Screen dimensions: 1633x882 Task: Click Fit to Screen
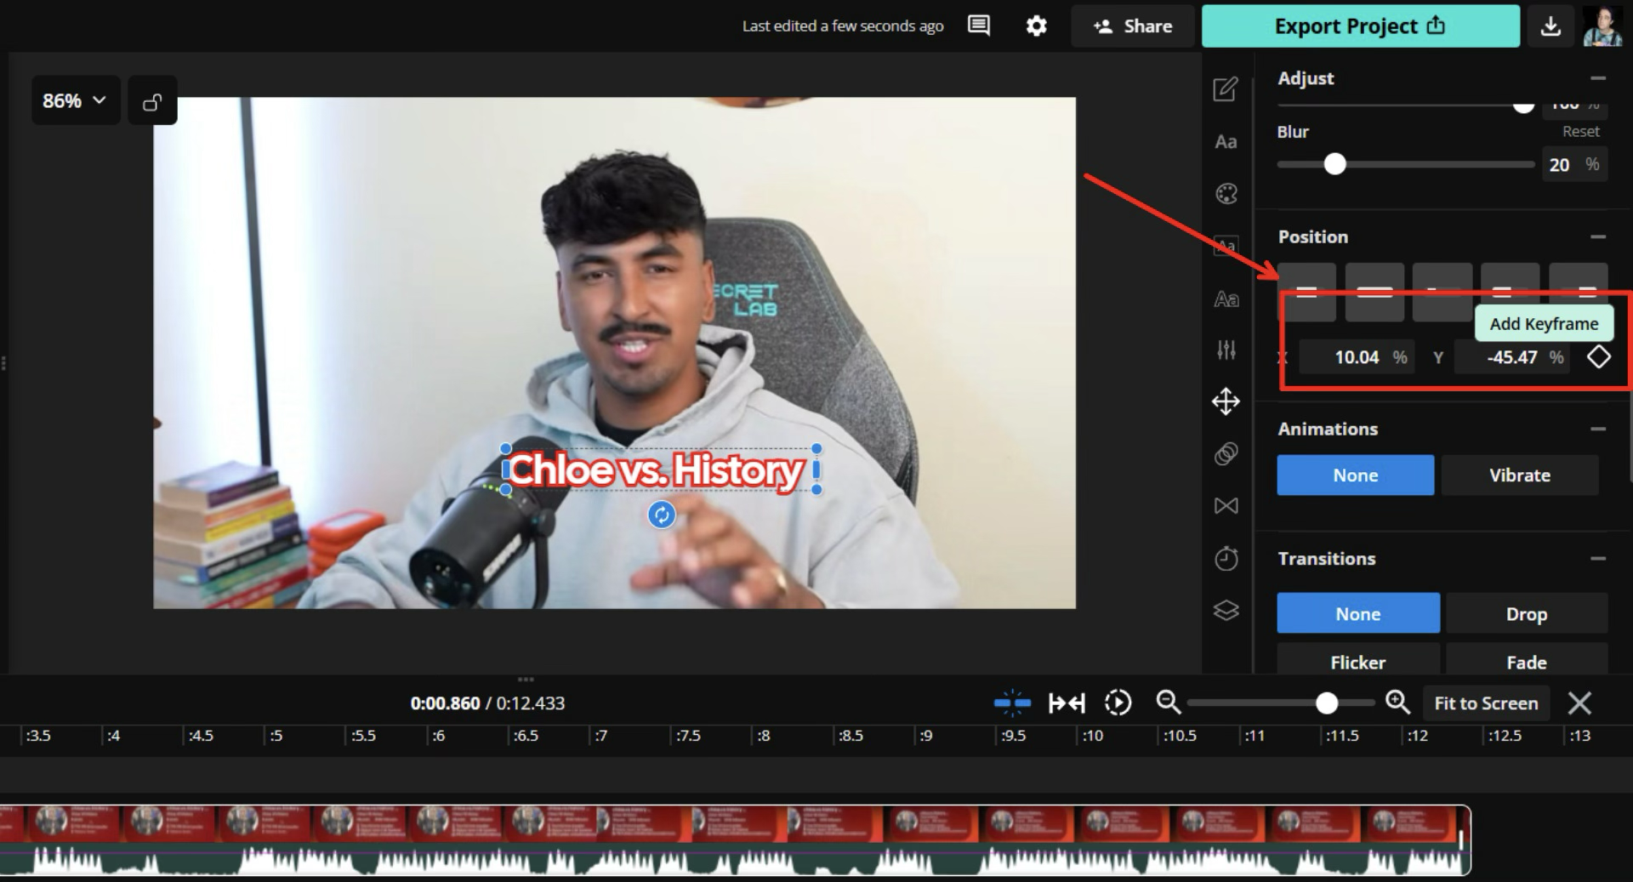click(x=1486, y=703)
